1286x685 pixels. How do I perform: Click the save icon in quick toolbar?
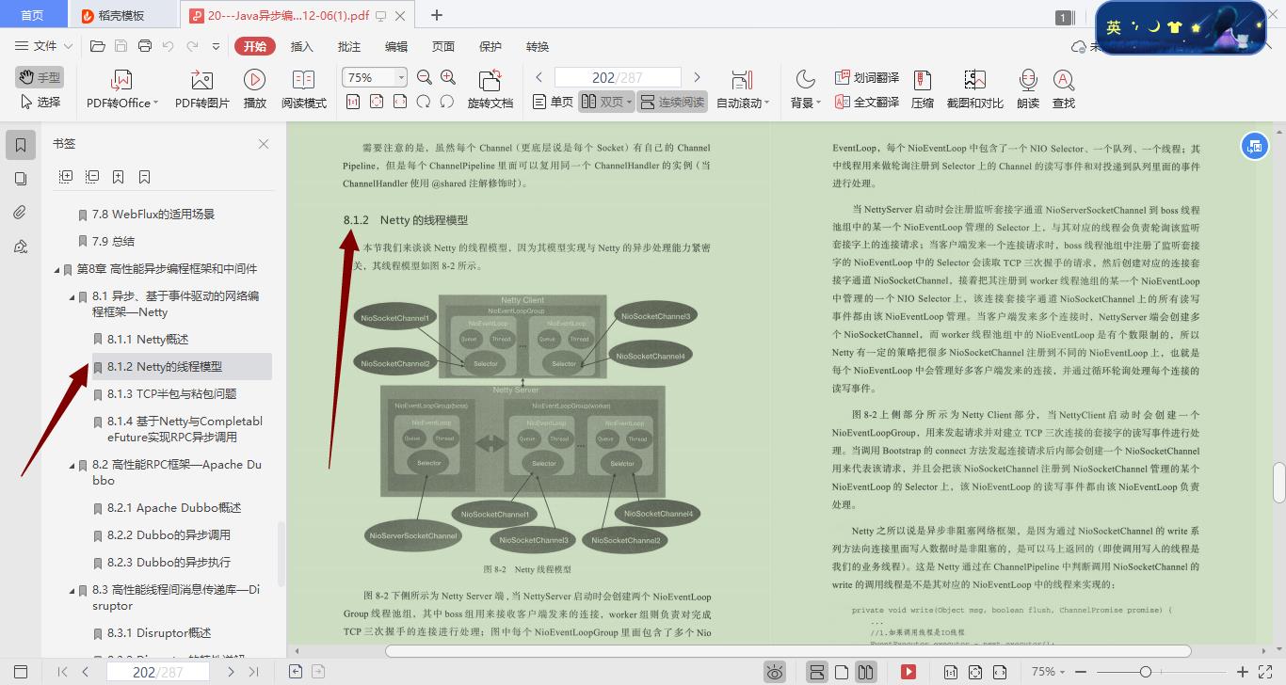point(121,46)
